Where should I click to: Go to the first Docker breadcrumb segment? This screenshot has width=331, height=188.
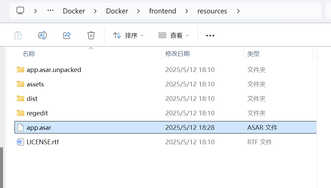click(74, 11)
